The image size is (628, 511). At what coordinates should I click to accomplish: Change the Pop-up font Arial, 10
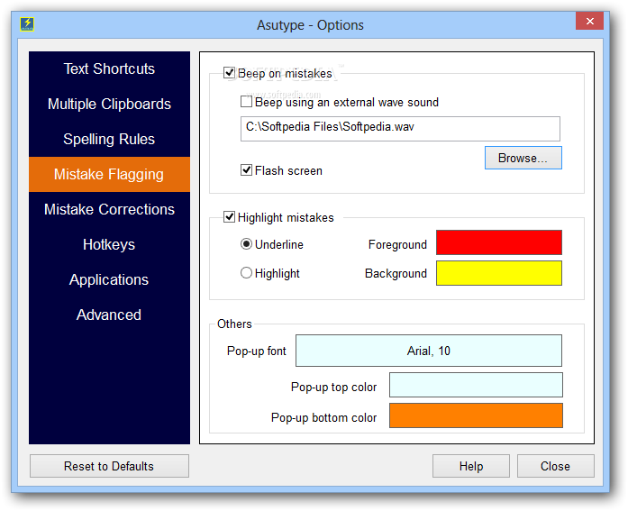pyautogui.click(x=429, y=351)
